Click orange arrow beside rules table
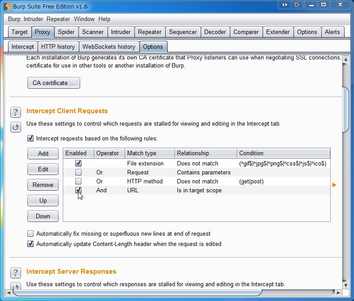This screenshot has height=301, width=354. coord(334,185)
